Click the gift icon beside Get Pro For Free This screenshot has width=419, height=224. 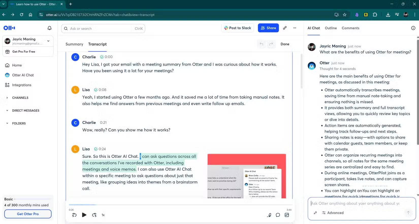tap(7, 51)
